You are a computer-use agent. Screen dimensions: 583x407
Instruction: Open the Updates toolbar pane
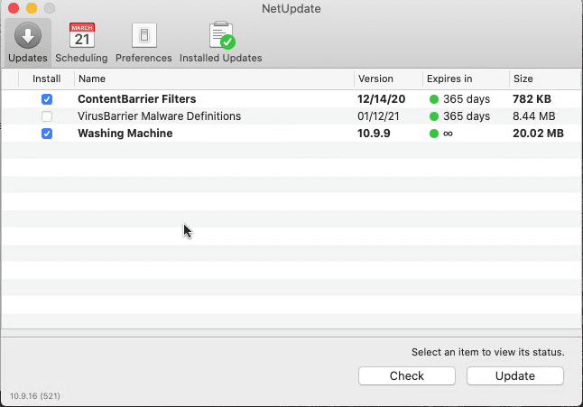click(x=28, y=42)
